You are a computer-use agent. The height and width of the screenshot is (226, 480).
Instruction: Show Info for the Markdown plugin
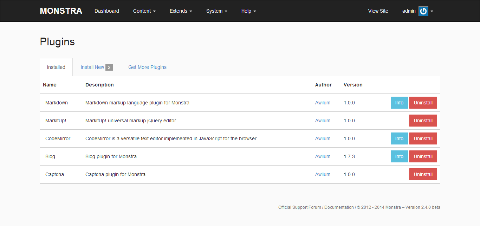[399, 103]
